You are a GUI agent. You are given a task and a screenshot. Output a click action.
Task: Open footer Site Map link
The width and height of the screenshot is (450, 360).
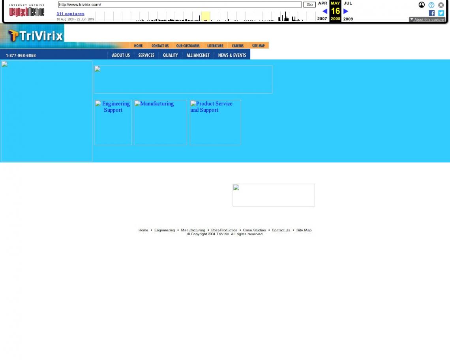[x=304, y=230]
